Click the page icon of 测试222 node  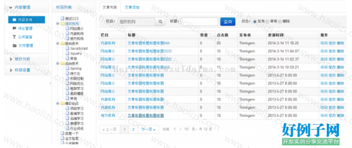(63, 18)
